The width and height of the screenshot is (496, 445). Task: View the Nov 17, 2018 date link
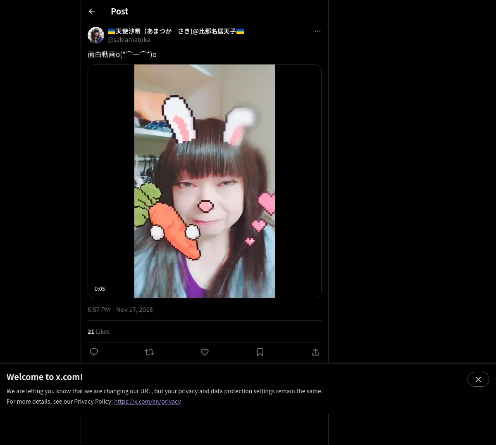135,309
